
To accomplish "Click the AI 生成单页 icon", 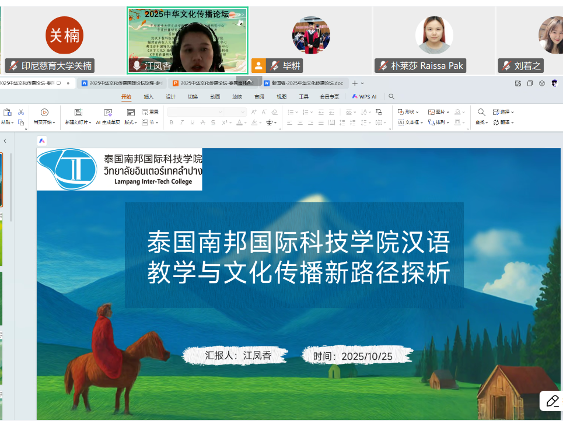I will pos(108,112).
